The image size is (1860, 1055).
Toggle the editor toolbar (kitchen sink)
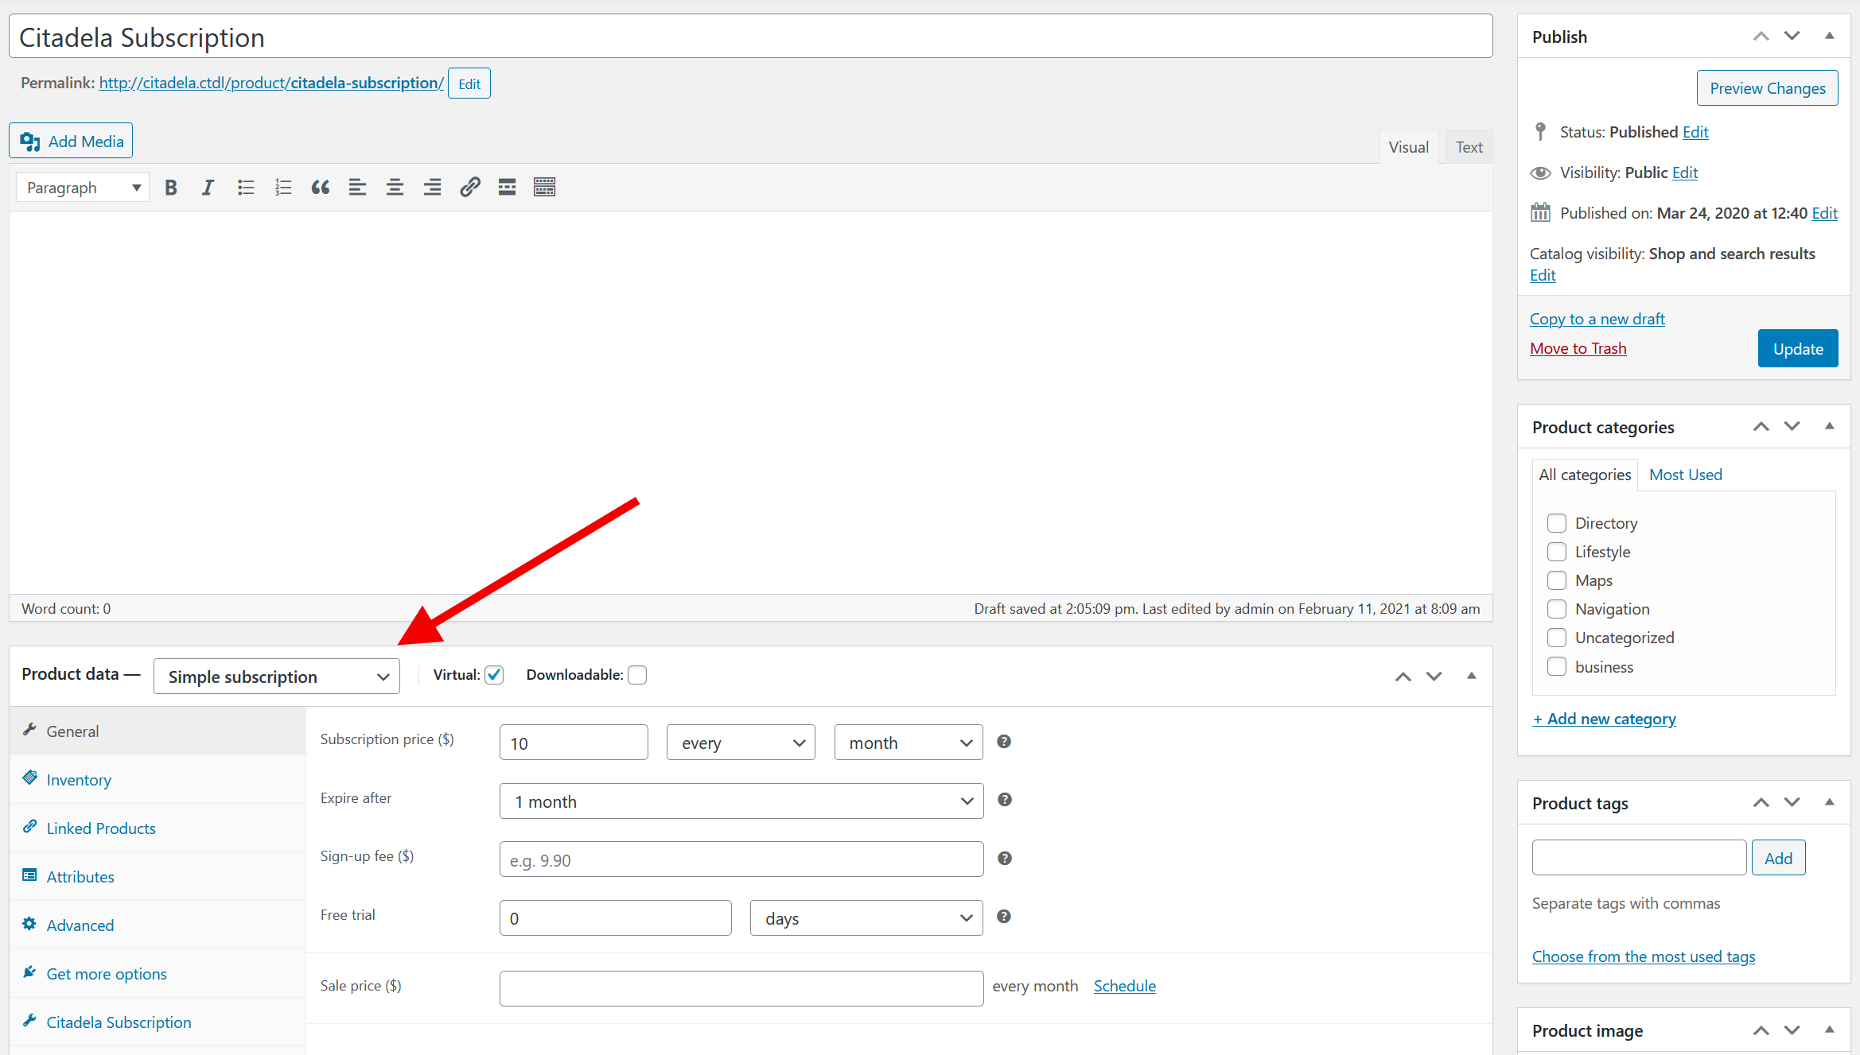click(x=544, y=188)
